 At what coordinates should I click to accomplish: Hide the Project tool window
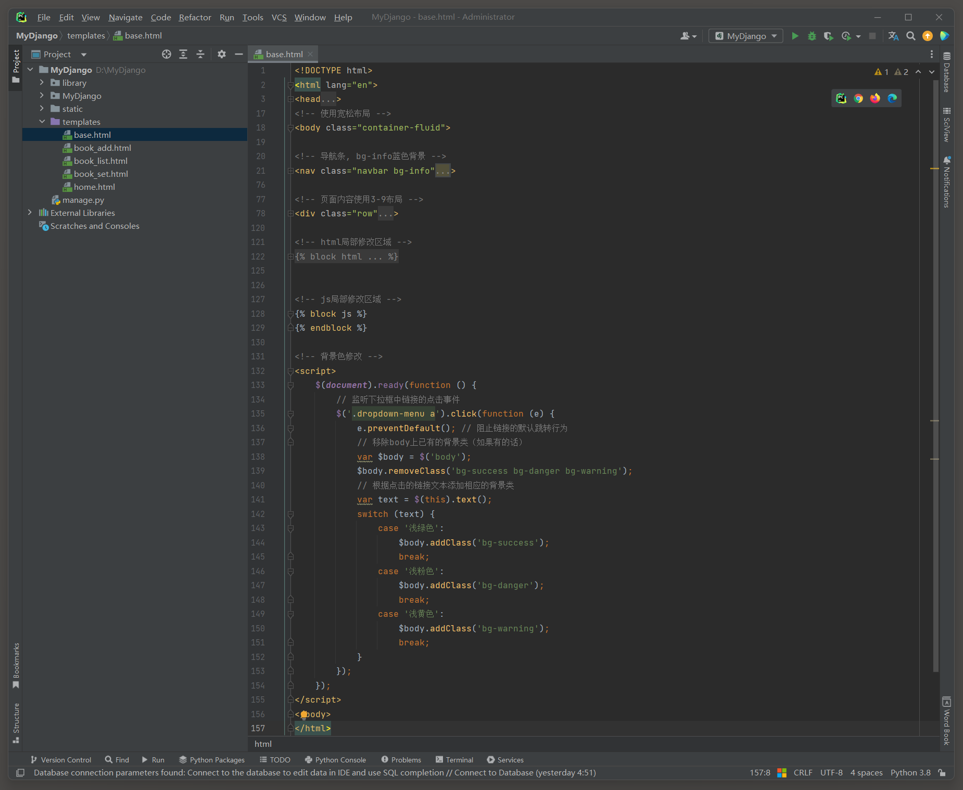tap(239, 54)
